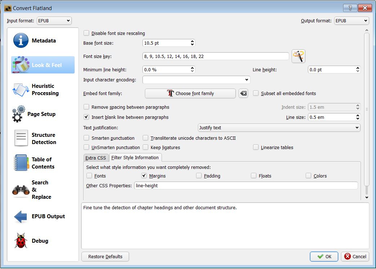The image size is (376, 269).
Task: Toggle Keep ligatures checkbox
Action: tap(145, 147)
